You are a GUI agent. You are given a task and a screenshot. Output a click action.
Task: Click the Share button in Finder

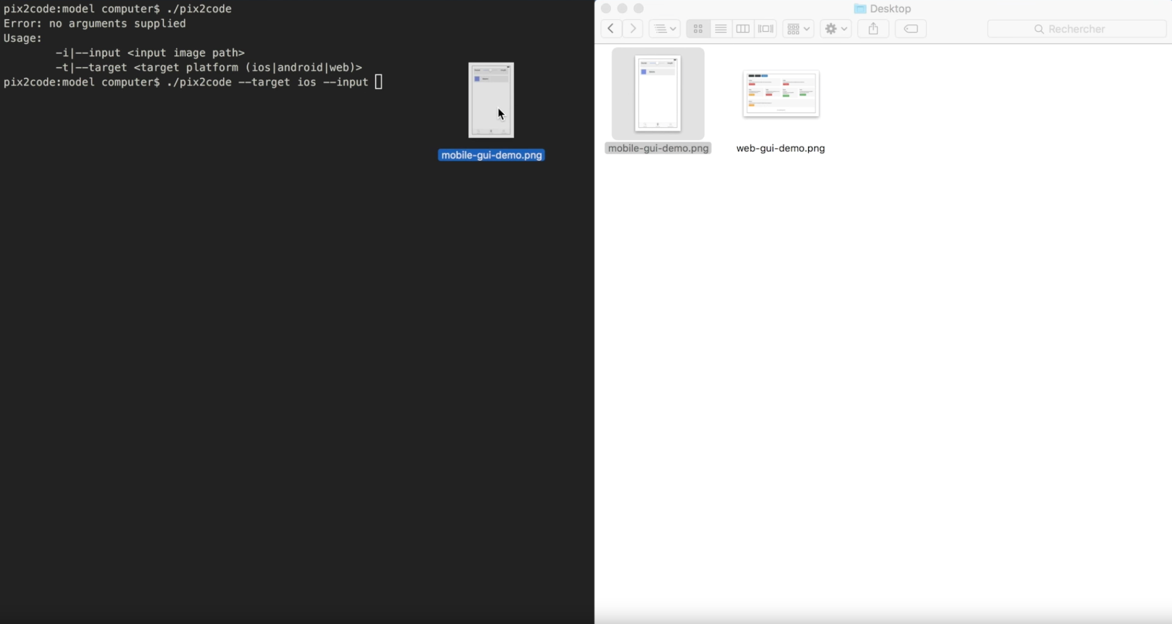[873, 28]
